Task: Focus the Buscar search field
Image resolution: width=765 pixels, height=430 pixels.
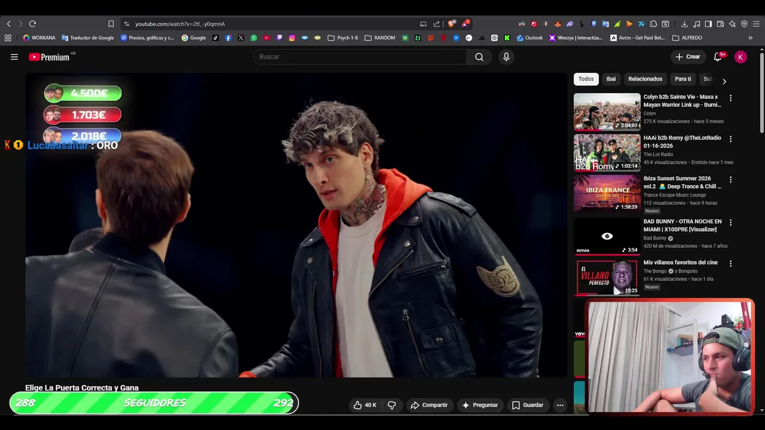Action: [x=360, y=57]
